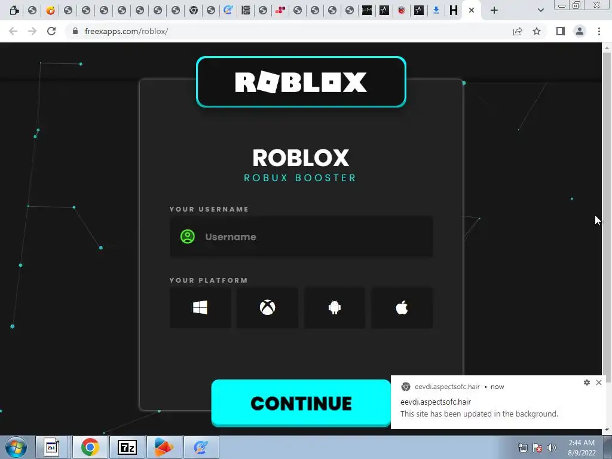
Task: Click the network tray icon
Action: click(x=522, y=448)
